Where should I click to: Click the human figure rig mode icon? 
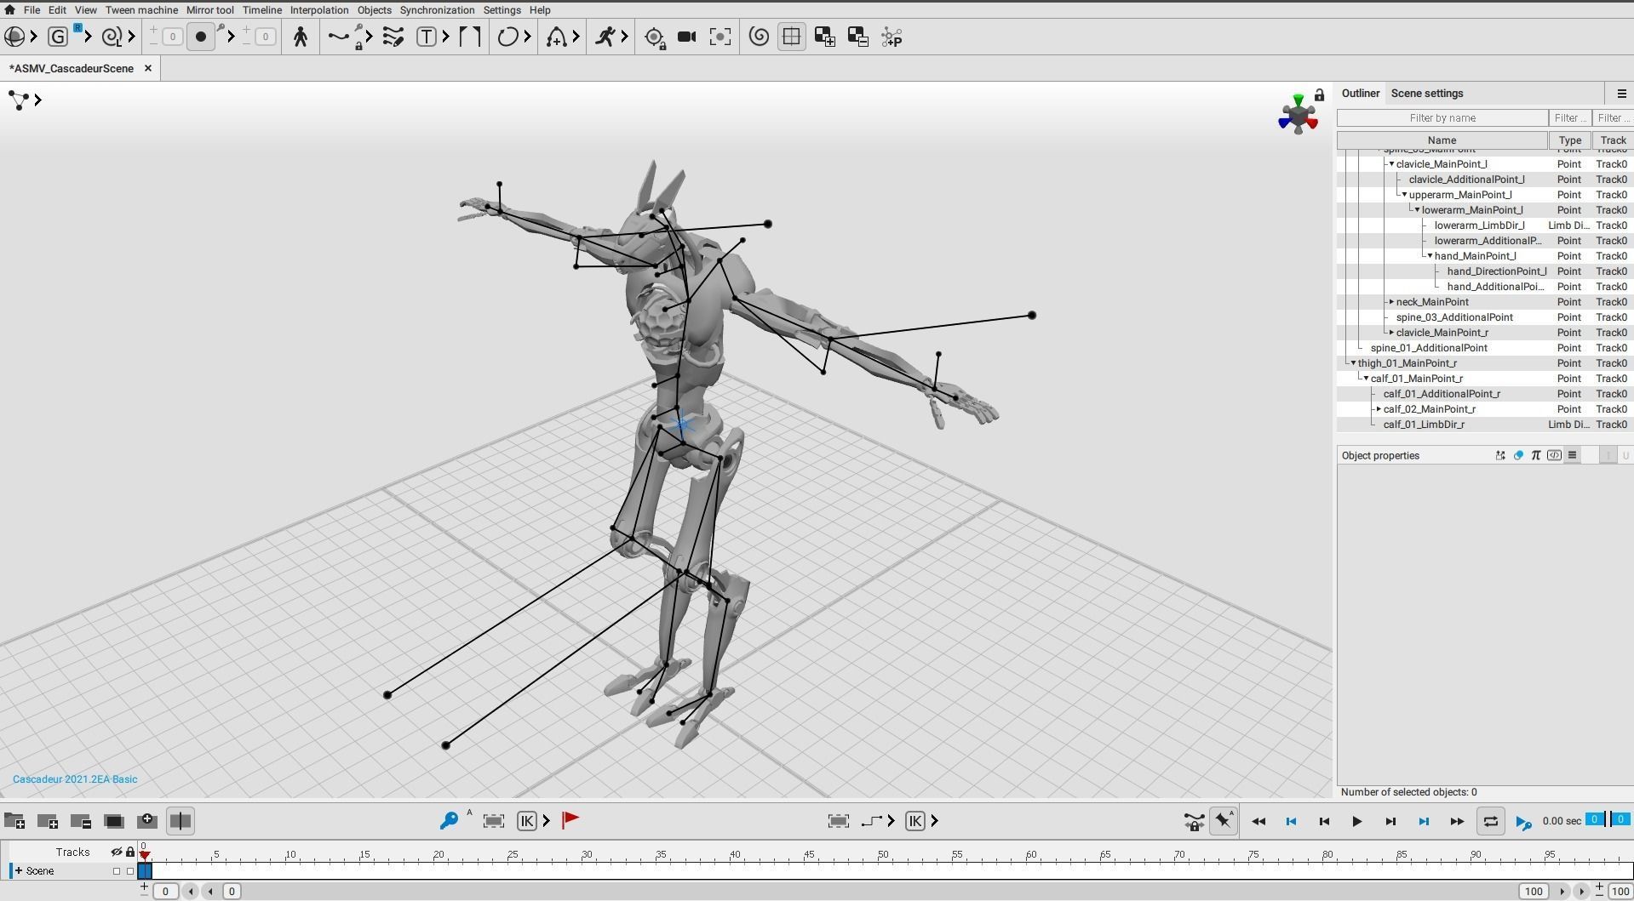click(300, 37)
